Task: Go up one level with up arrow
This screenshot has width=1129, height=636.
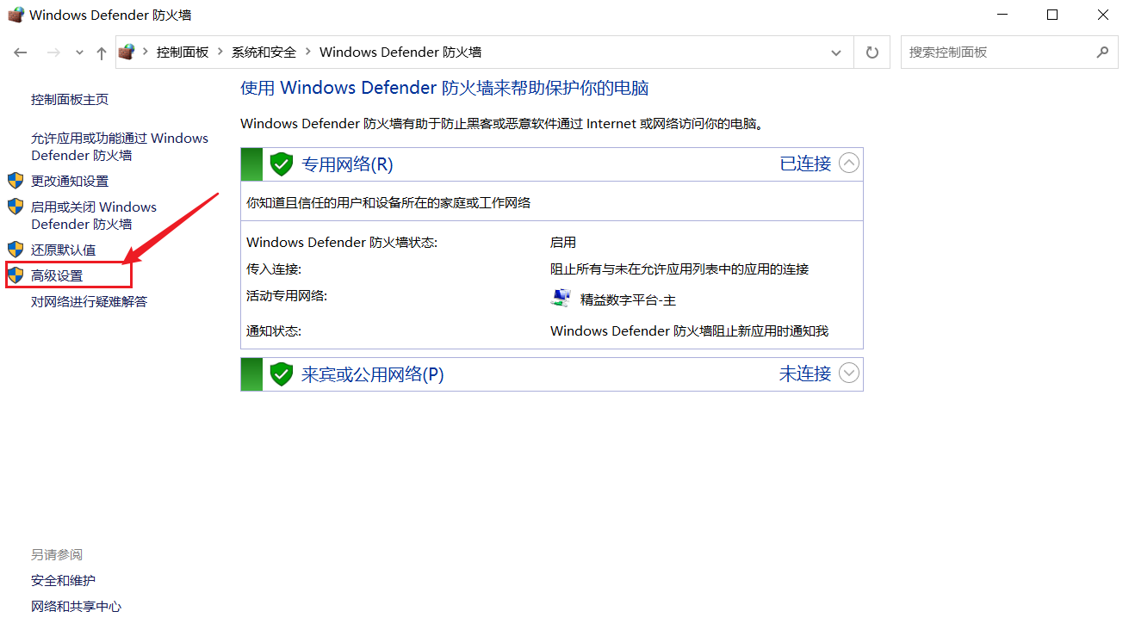Action: [x=102, y=52]
